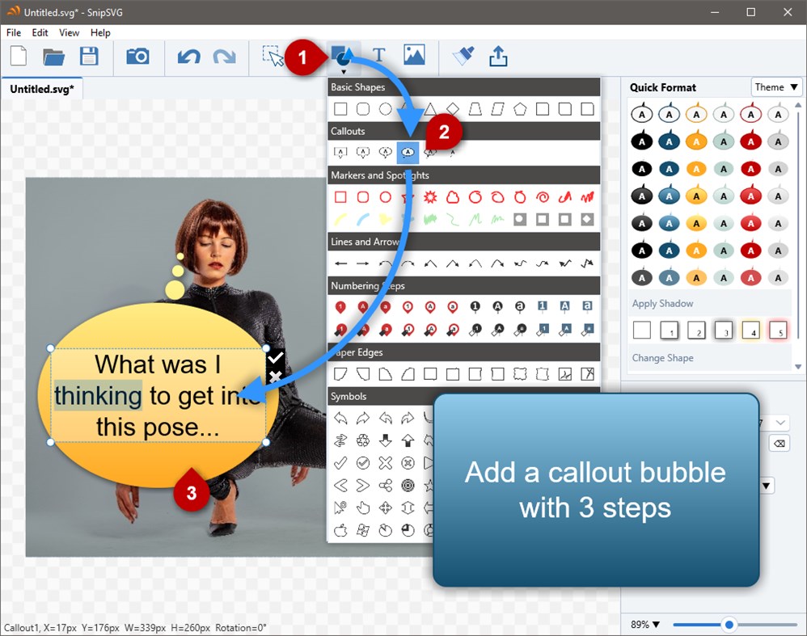Select the highlighted cloud callout shape
807x636 pixels.
click(408, 152)
